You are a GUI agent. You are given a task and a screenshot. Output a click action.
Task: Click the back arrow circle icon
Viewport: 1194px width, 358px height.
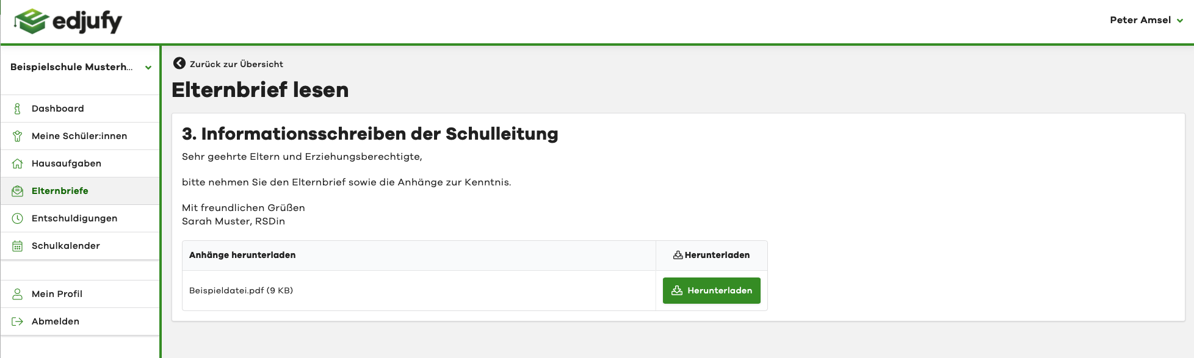pyautogui.click(x=179, y=63)
